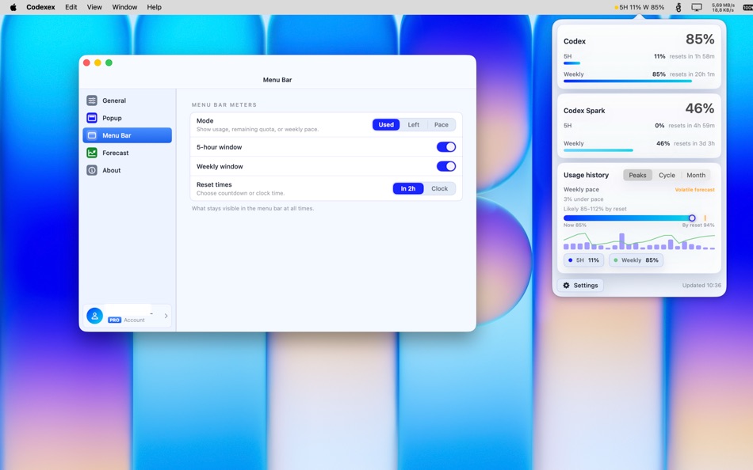Screen dimensions: 753x470
Task: Click the 'resets in 1h 58m' text
Action: (692, 56)
